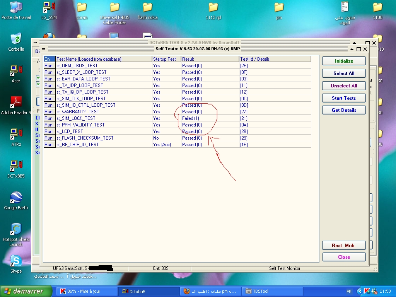Image resolution: width=396 pixels, height=297 pixels.
Task: Click FR language indicator in taskbar
Action: tap(349, 292)
